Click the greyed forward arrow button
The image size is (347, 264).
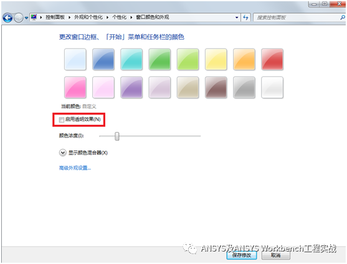[19, 17]
